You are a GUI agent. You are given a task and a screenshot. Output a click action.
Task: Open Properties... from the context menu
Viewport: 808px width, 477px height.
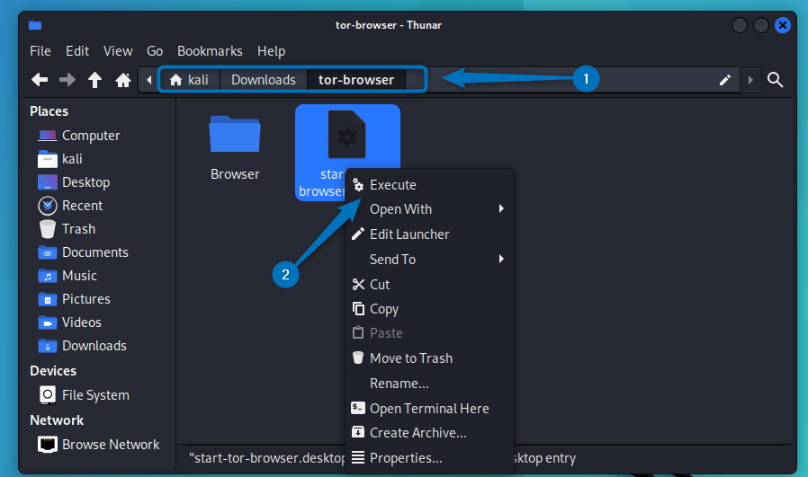[429, 458]
